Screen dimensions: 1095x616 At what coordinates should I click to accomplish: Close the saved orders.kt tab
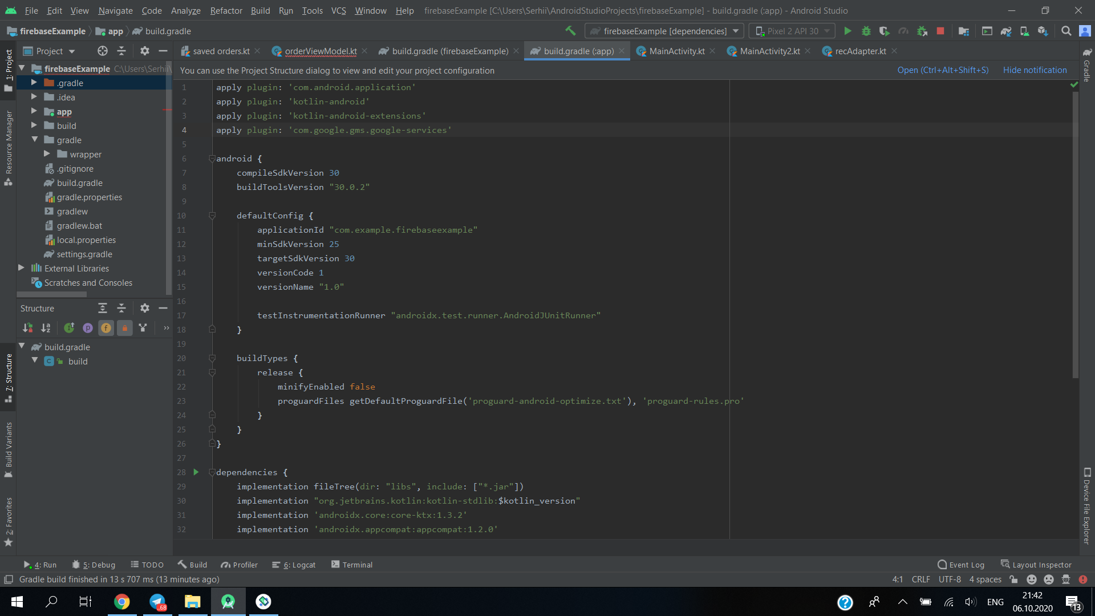pos(257,51)
